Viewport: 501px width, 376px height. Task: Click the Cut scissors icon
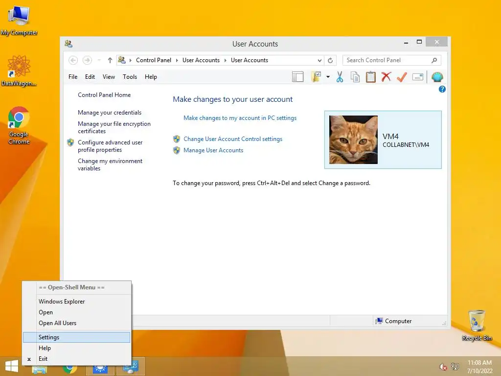pyautogui.click(x=340, y=77)
